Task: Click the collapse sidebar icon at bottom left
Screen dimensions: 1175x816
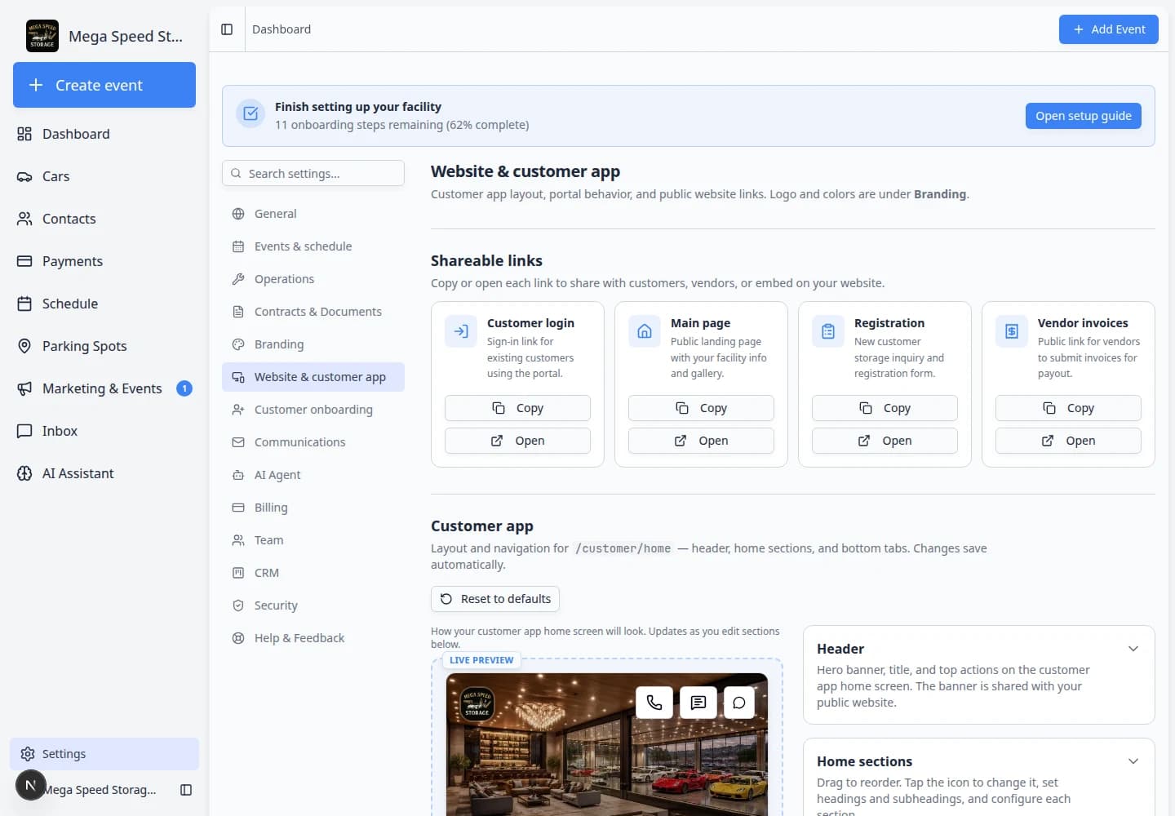Action: pyautogui.click(x=186, y=790)
